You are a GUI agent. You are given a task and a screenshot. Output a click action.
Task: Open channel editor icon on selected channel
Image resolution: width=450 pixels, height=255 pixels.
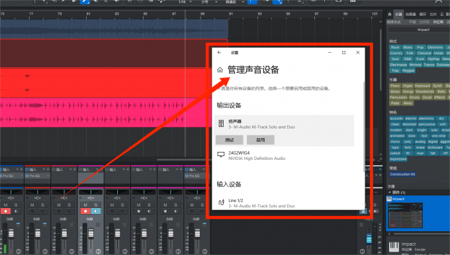[x=98, y=251]
